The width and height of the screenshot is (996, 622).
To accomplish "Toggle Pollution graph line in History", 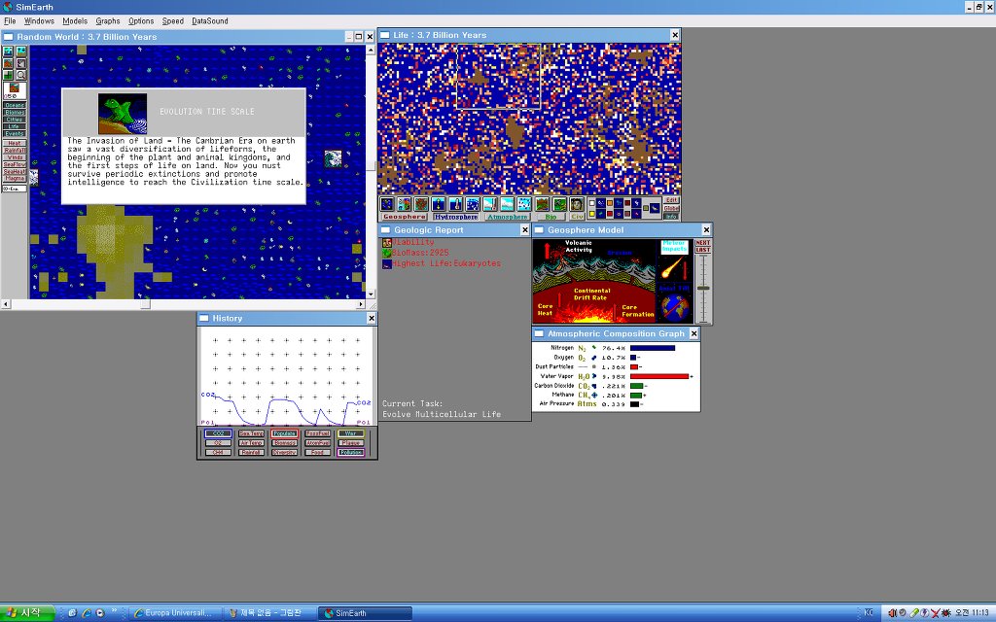I will click(x=350, y=453).
